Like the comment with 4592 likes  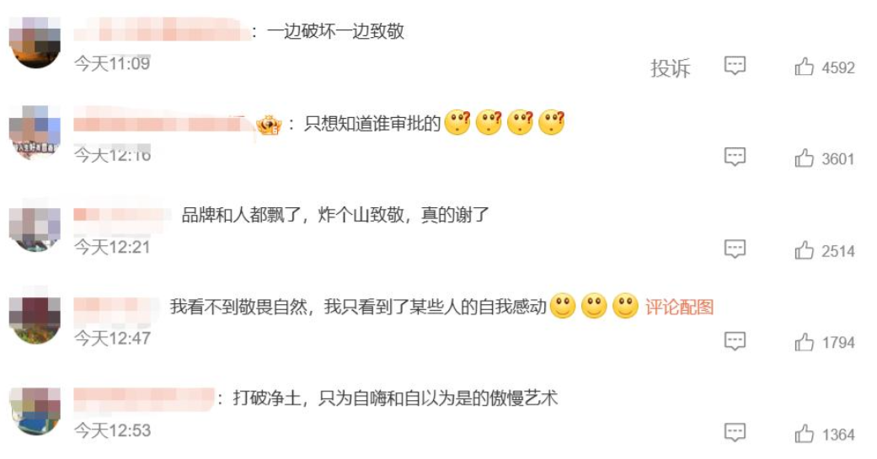coord(804,67)
